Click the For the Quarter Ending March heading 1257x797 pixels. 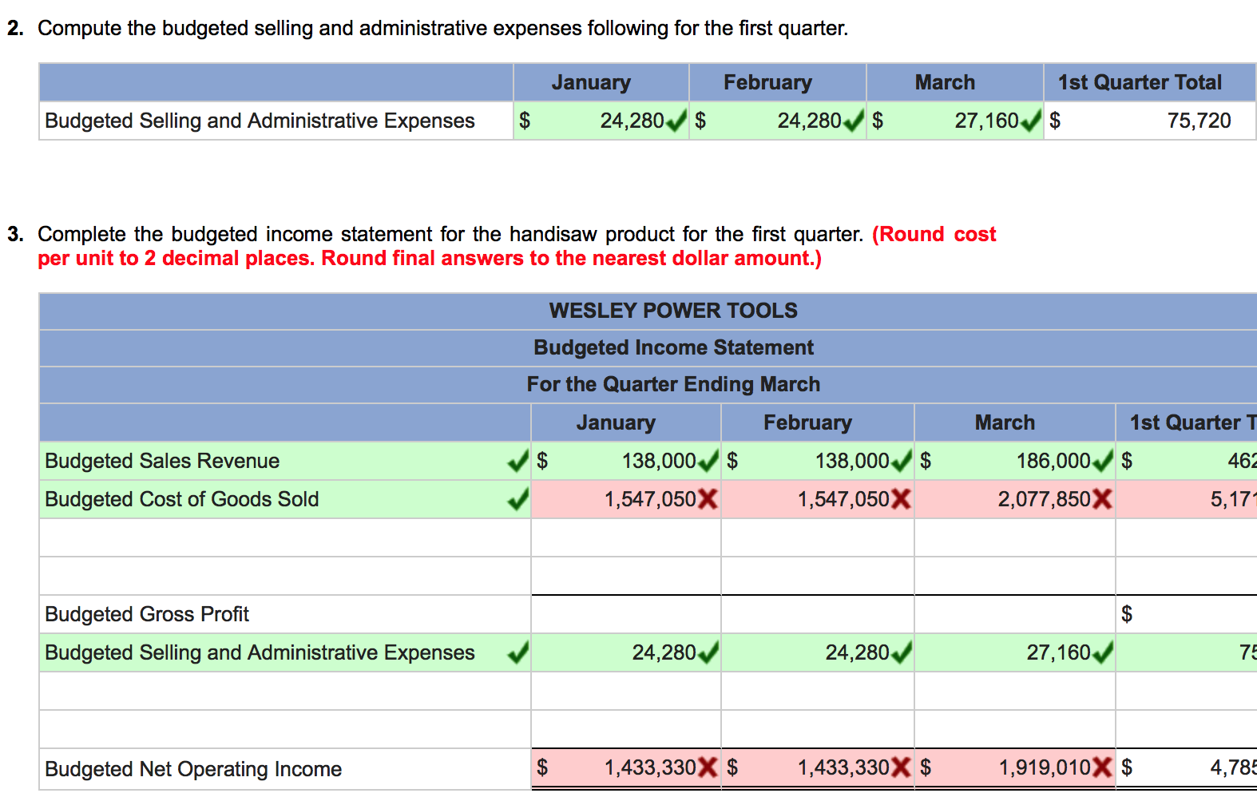point(673,384)
